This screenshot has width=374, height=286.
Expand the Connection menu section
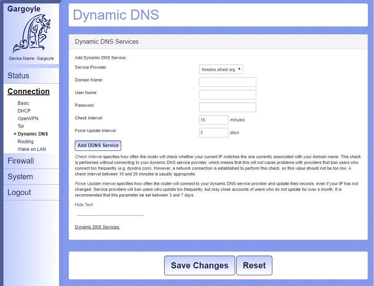(x=29, y=91)
